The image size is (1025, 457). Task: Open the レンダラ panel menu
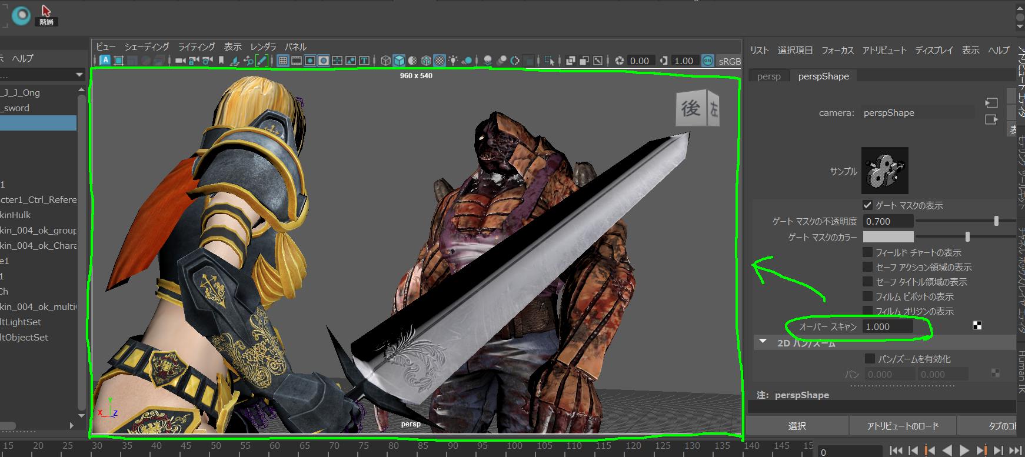263,46
